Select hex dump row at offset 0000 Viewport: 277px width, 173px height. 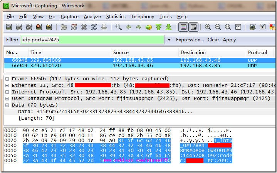click(x=118, y=131)
